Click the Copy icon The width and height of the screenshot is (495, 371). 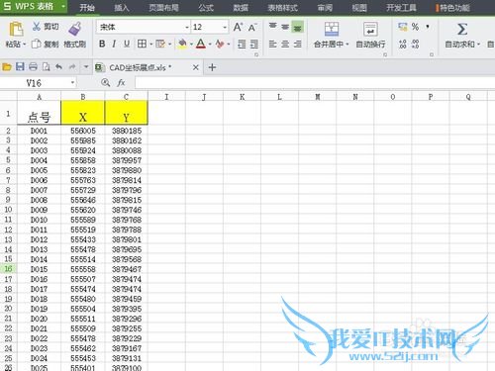tap(36, 44)
